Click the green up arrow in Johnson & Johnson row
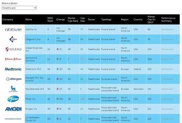The image size is (182, 123). tap(58, 59)
